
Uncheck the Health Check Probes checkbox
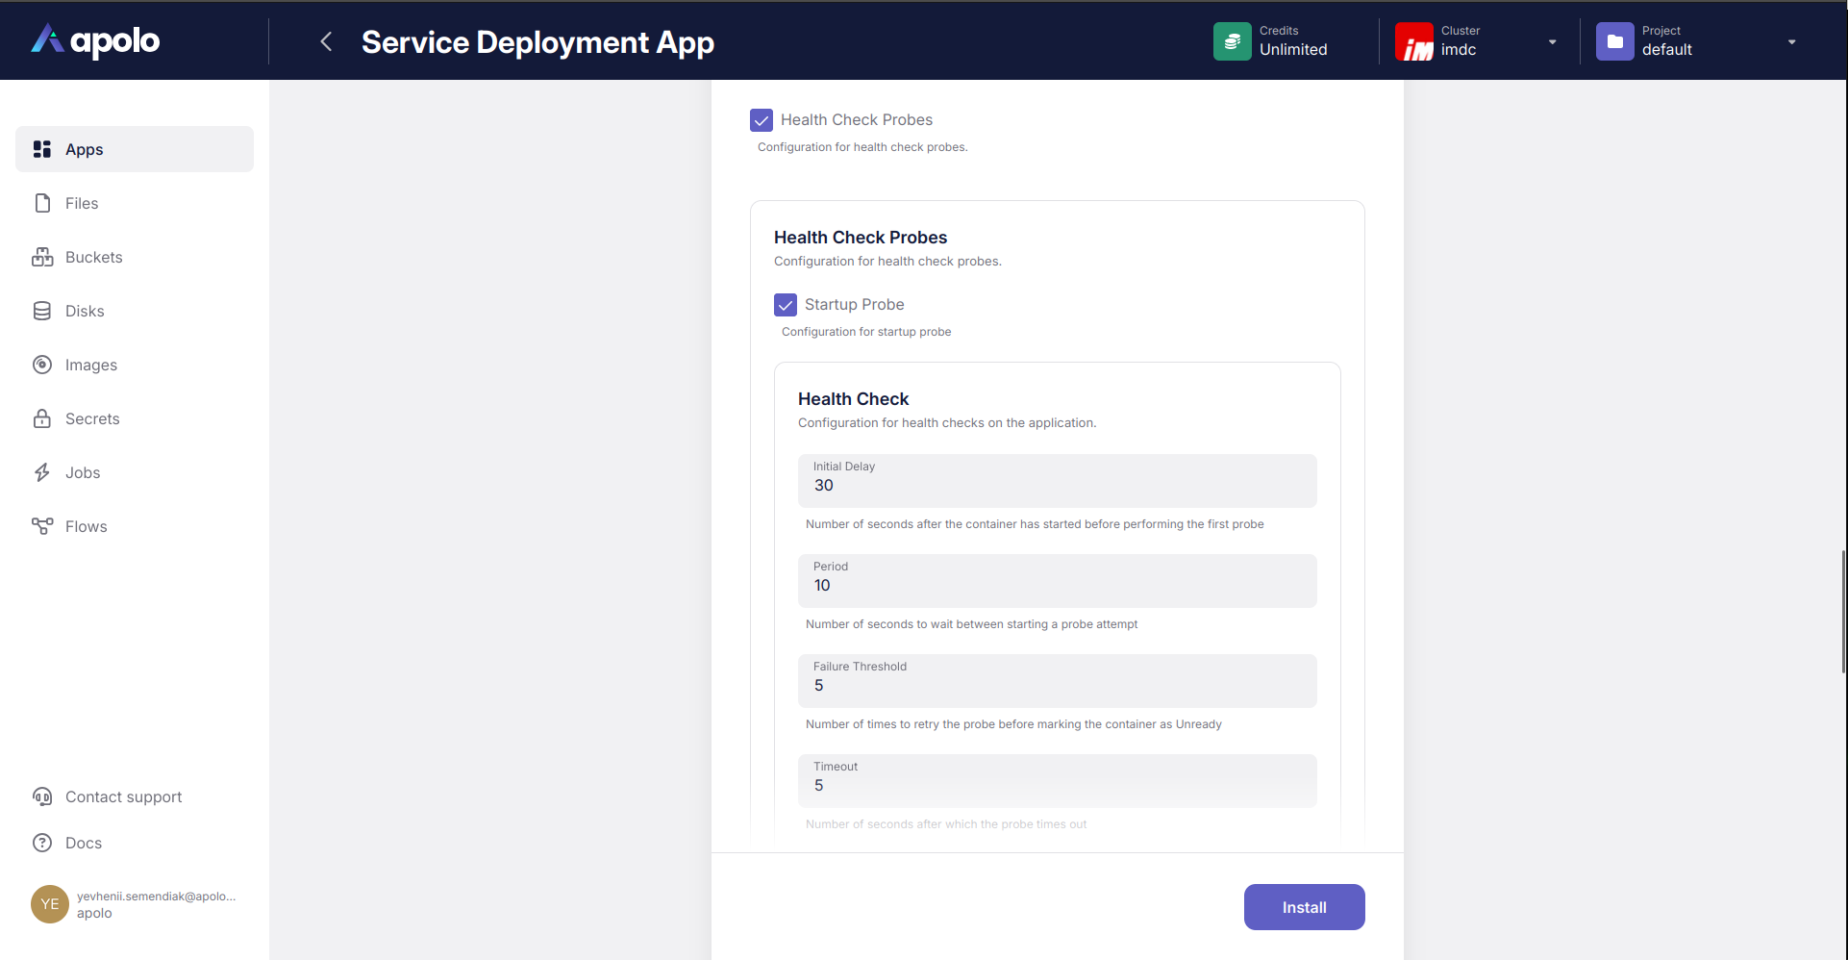coord(762,120)
